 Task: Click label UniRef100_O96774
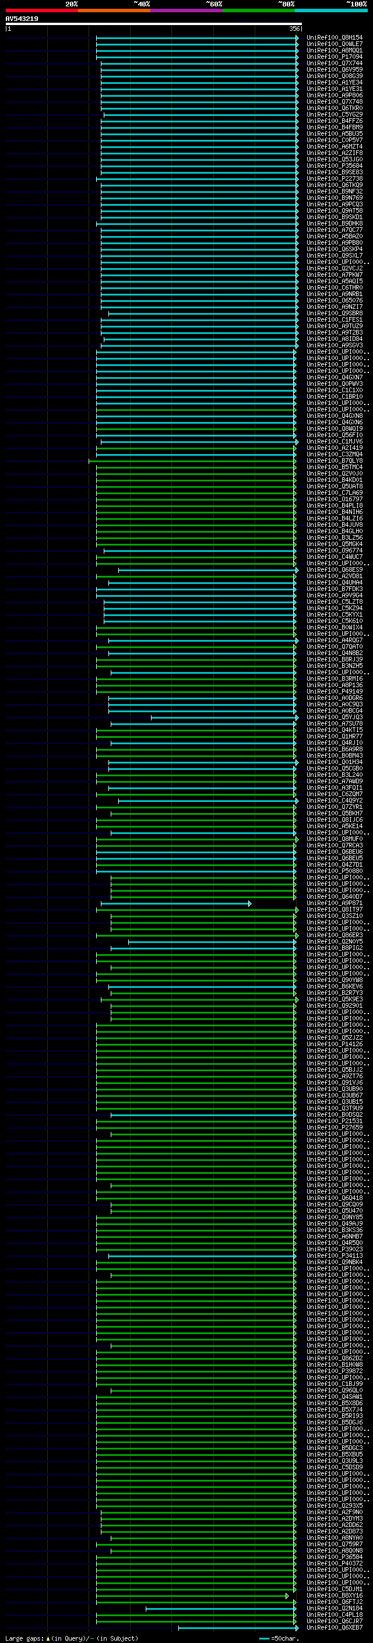click(x=334, y=550)
